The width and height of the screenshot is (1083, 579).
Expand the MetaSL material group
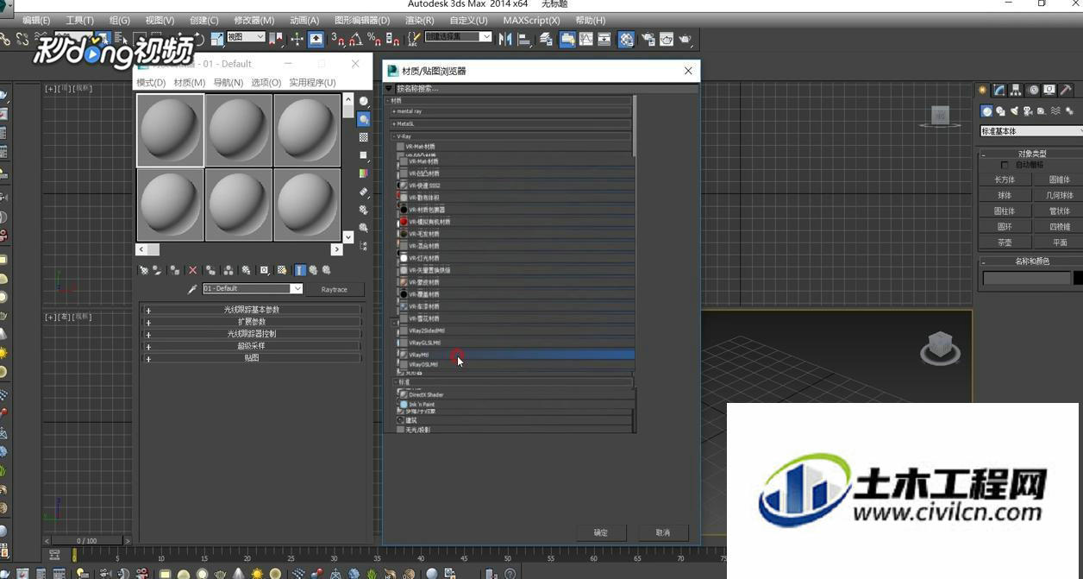click(x=512, y=123)
